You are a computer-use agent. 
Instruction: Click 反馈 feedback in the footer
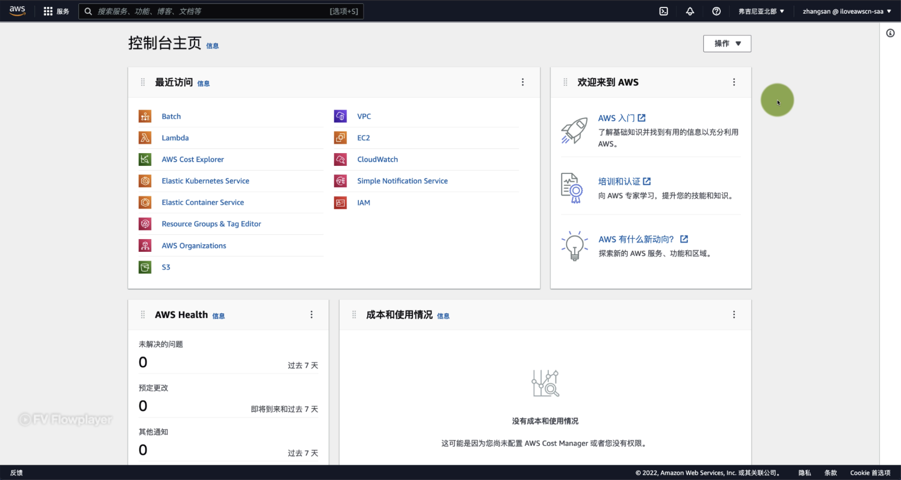click(x=17, y=473)
